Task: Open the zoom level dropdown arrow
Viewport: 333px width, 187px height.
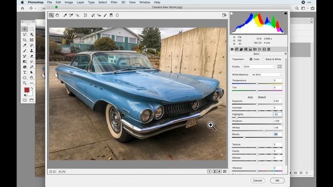Action: pos(69,172)
